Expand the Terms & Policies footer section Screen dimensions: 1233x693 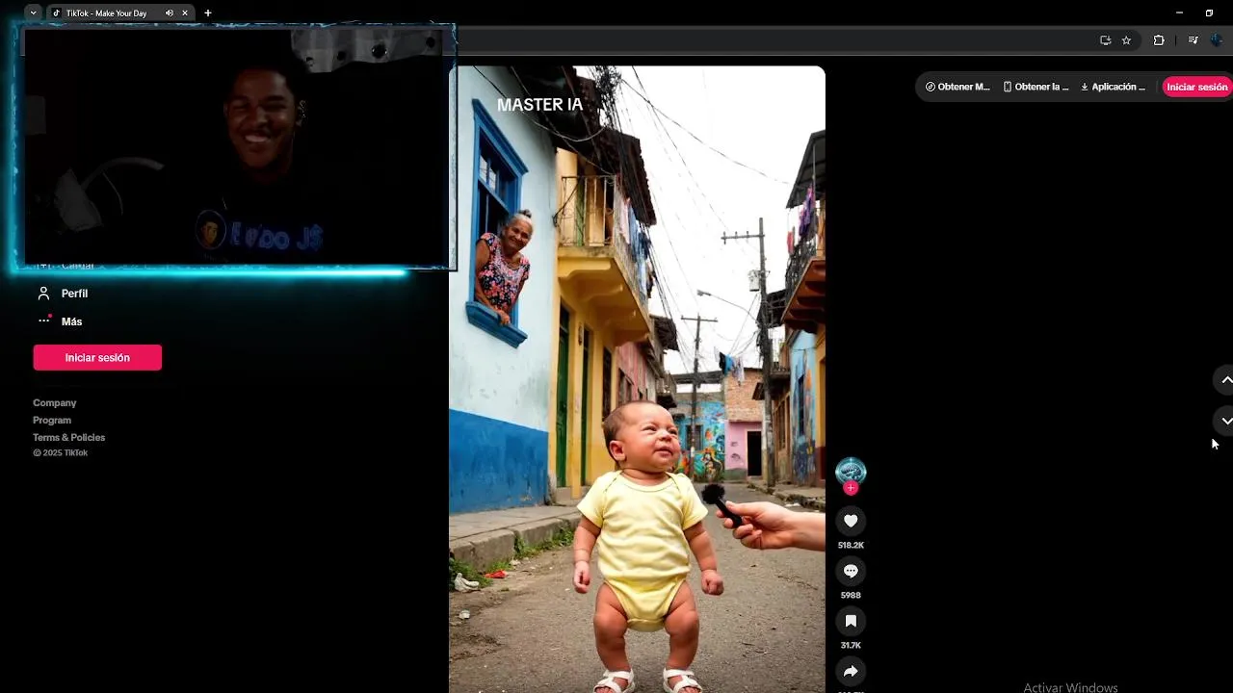(69, 438)
